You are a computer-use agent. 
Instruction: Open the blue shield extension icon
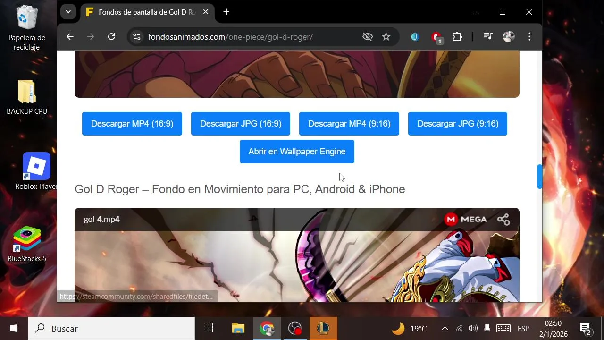tap(415, 37)
